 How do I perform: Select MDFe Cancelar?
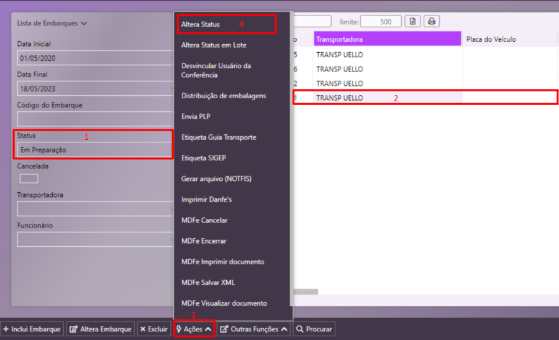[204, 220]
